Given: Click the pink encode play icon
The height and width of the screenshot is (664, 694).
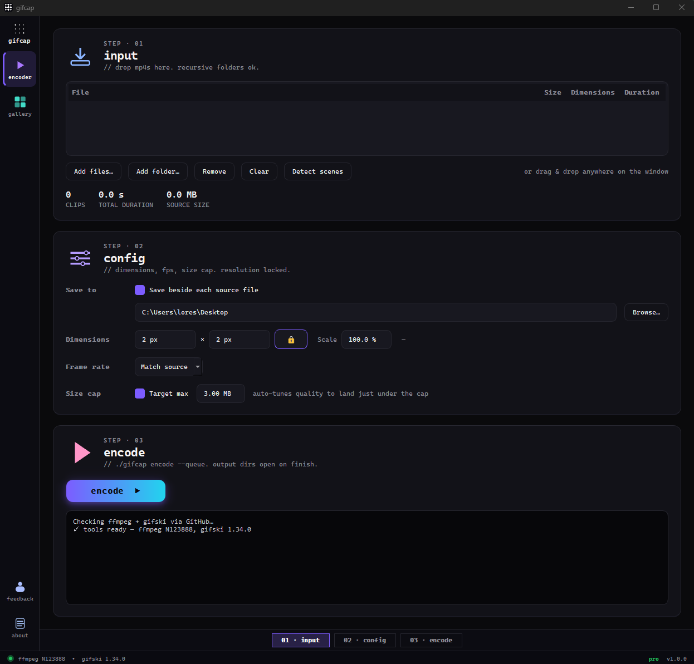Looking at the screenshot, I should pyautogui.click(x=82, y=452).
